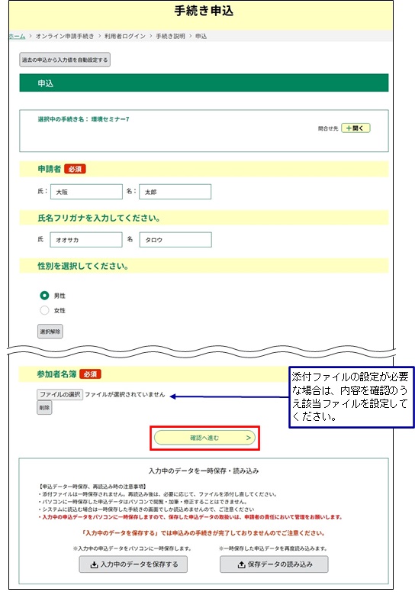415x592 pixels.
Task: Click the ファイルの選択 button
Action: point(60,395)
